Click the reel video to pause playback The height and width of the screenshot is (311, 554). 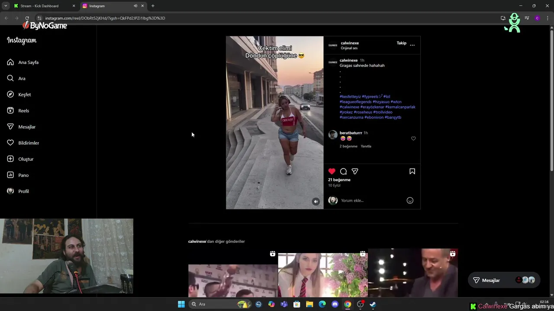pyautogui.click(x=274, y=123)
